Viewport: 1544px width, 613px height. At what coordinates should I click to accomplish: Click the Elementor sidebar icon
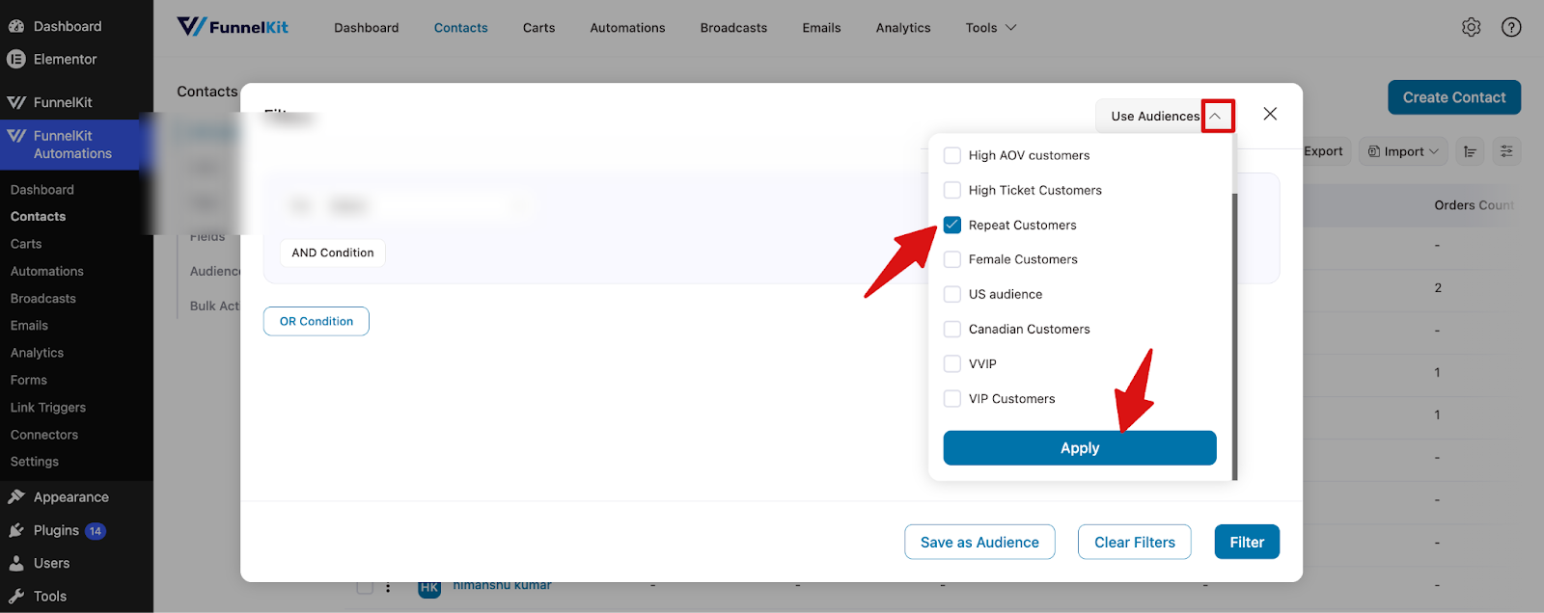[x=16, y=59]
